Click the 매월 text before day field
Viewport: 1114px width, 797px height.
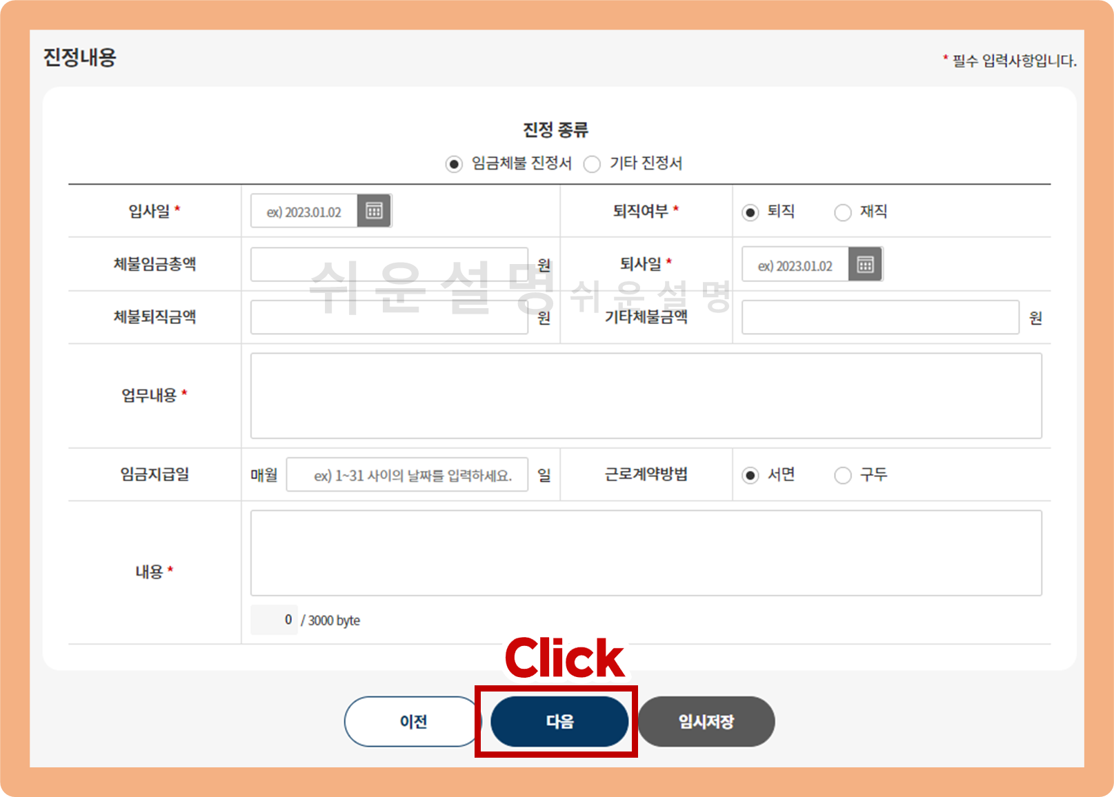pyautogui.click(x=264, y=475)
